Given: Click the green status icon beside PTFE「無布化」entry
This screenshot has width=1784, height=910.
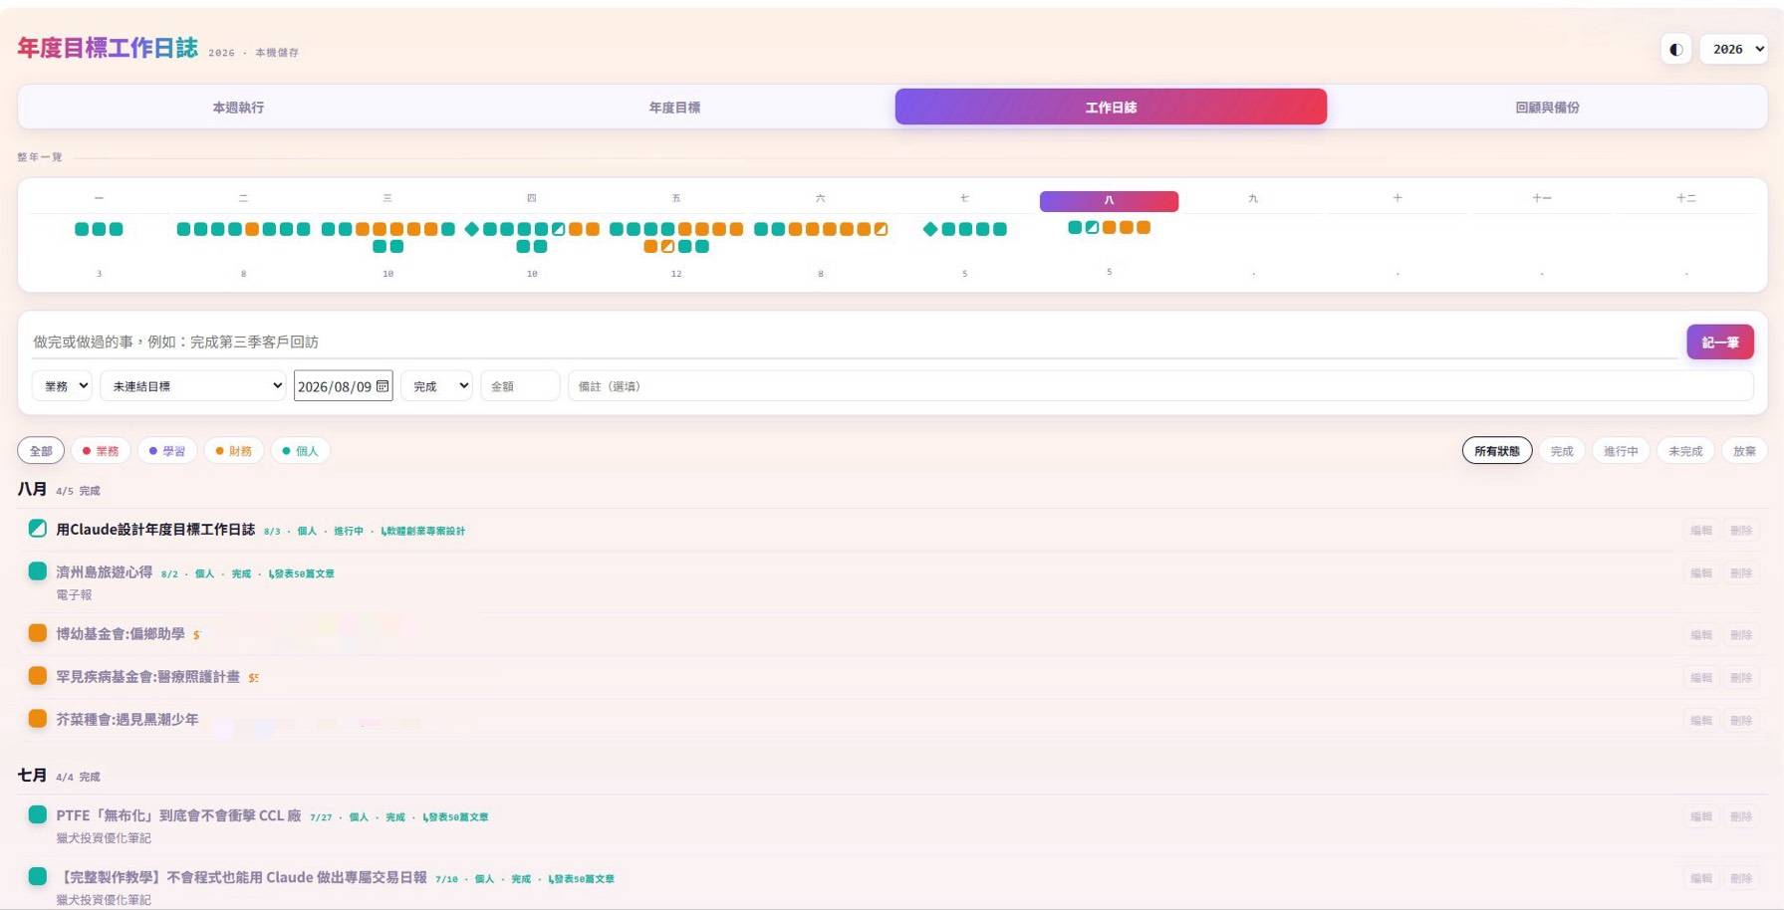Looking at the screenshot, I should click(38, 814).
